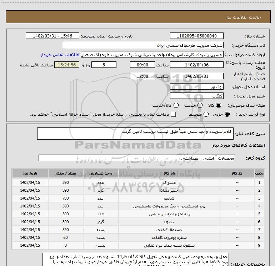This screenshot has width=275, height=266.
Task: Click the دستمال کاغذی item name cell
Action: coord(169,230)
